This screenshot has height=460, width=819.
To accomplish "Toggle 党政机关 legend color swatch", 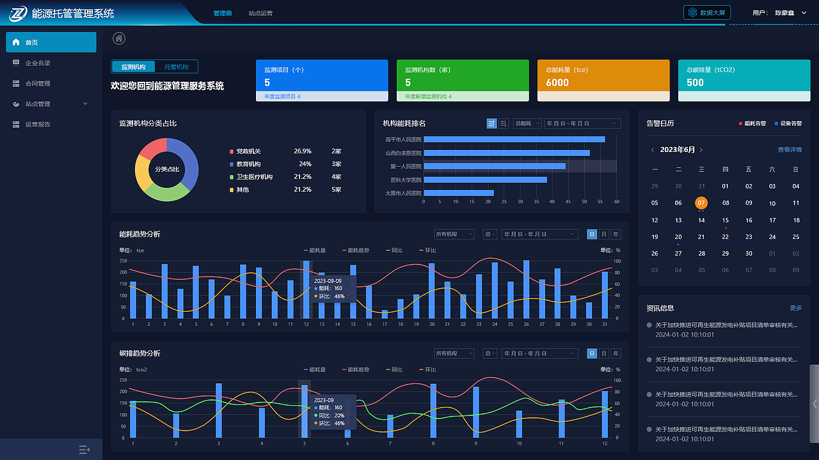I will 232,151.
